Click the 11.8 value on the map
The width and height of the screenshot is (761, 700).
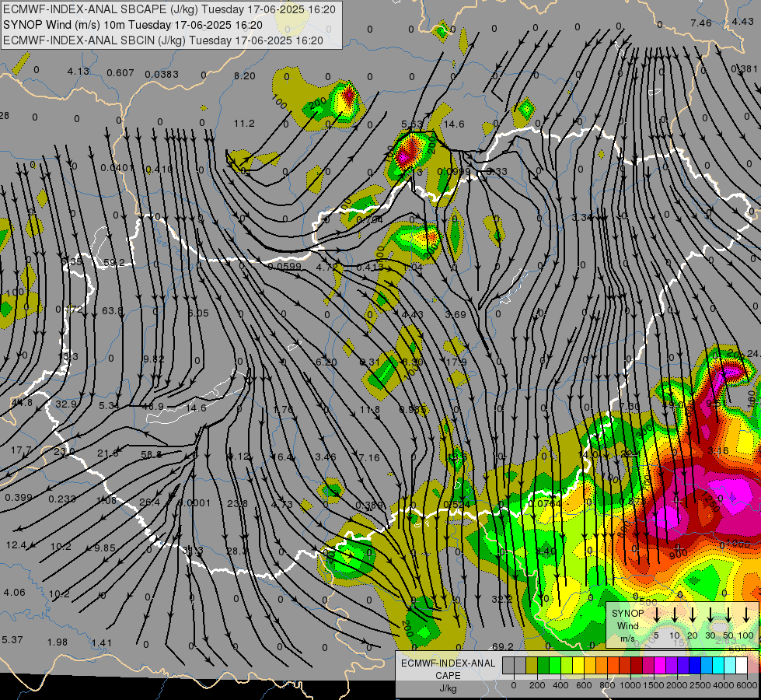coord(370,410)
